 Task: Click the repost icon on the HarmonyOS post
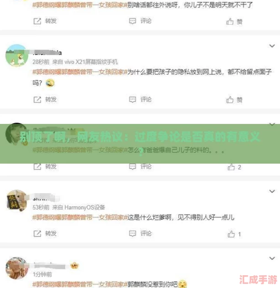pyautogui.click(x=37, y=233)
